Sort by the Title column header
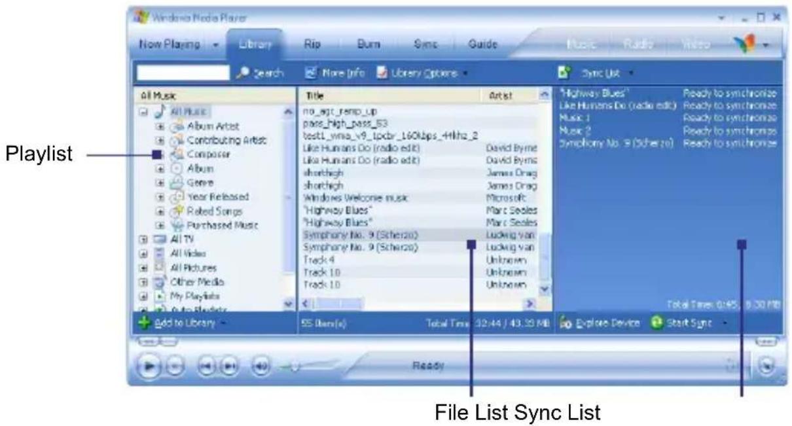The width and height of the screenshot is (792, 426). pyautogui.click(x=389, y=96)
